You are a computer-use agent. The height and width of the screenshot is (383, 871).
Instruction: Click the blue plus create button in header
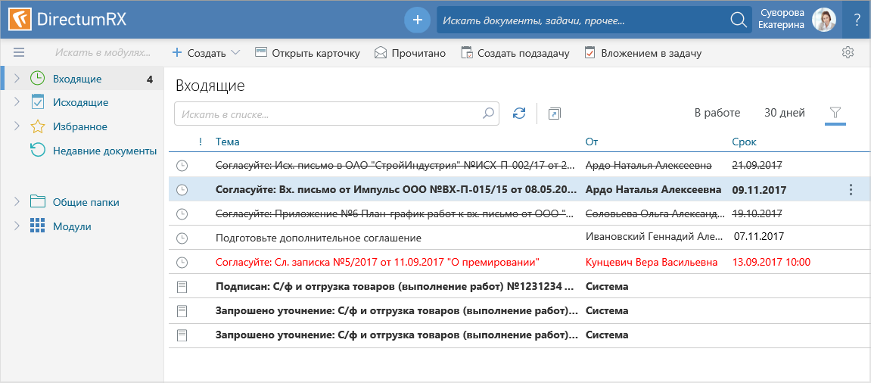tap(417, 20)
